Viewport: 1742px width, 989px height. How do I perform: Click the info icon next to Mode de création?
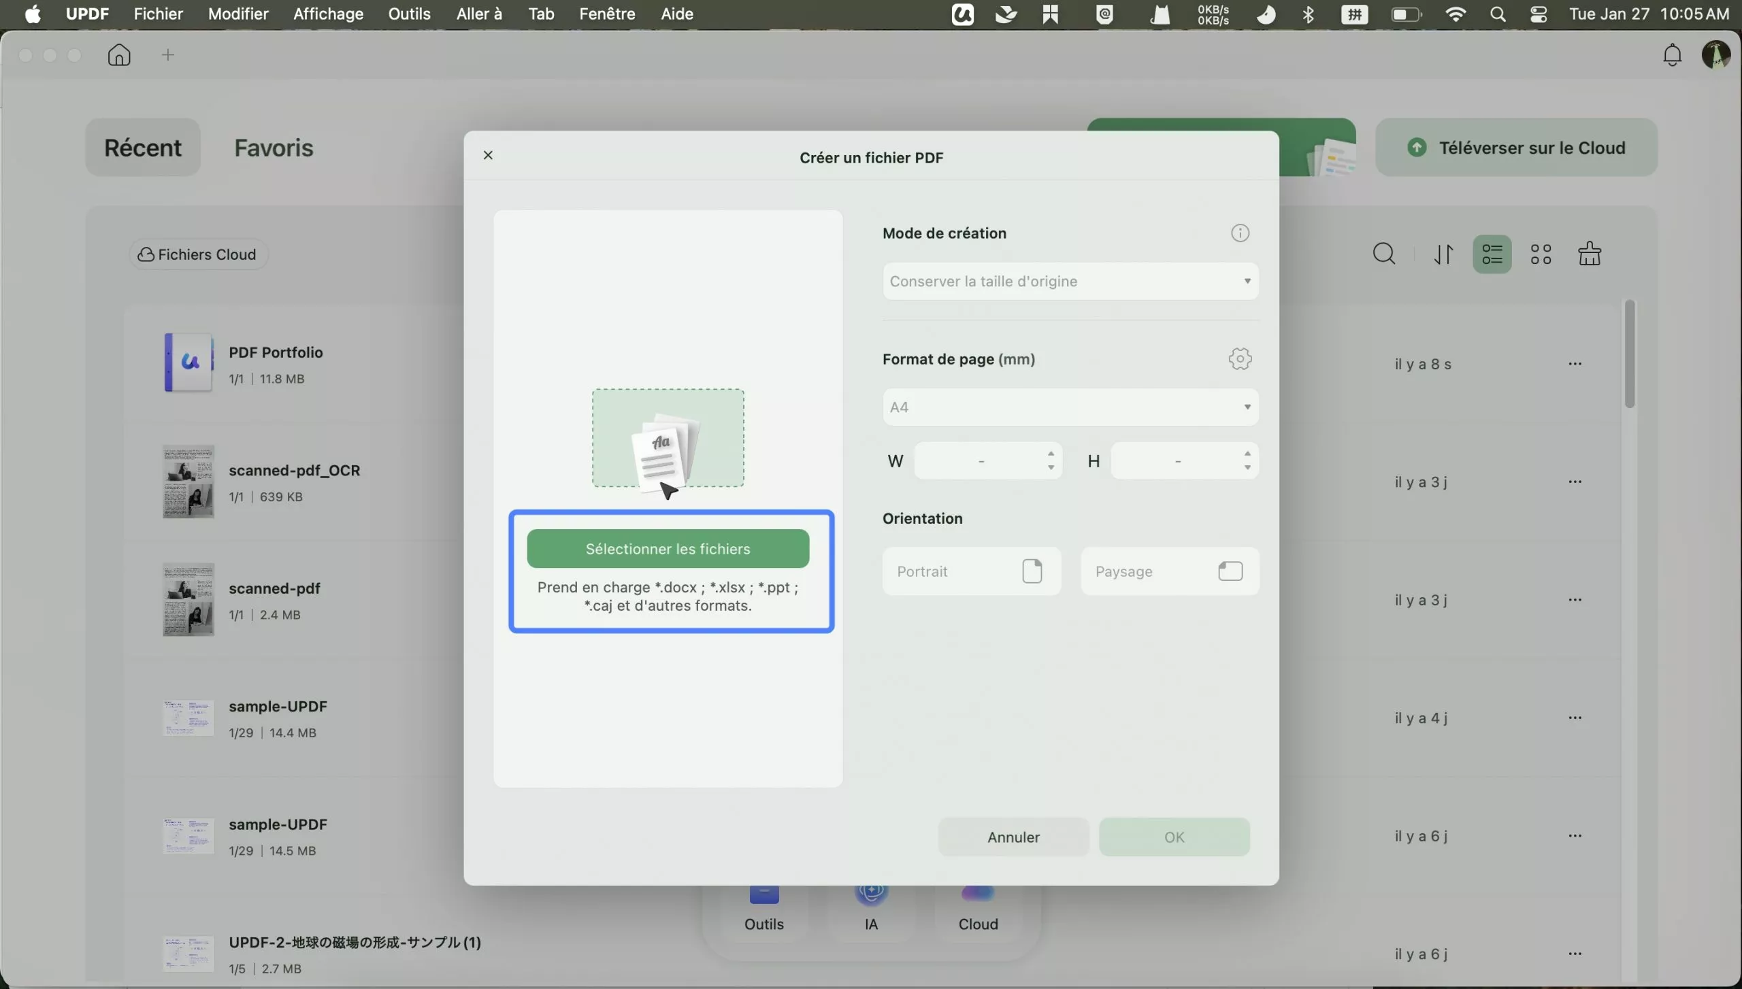1240,233
